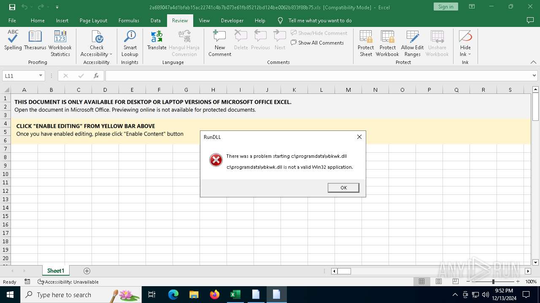The width and height of the screenshot is (540, 303).
Task: Customize Quick Access Toolbar dropdown
Action: [x=57, y=7]
